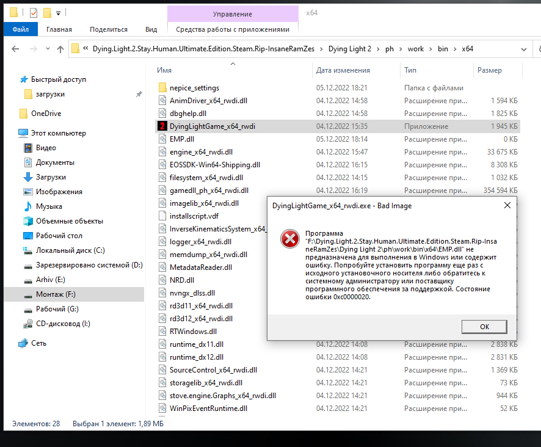Expand the quick access toolbar dropdown arrow
This screenshot has height=447, width=541.
tap(58, 13)
